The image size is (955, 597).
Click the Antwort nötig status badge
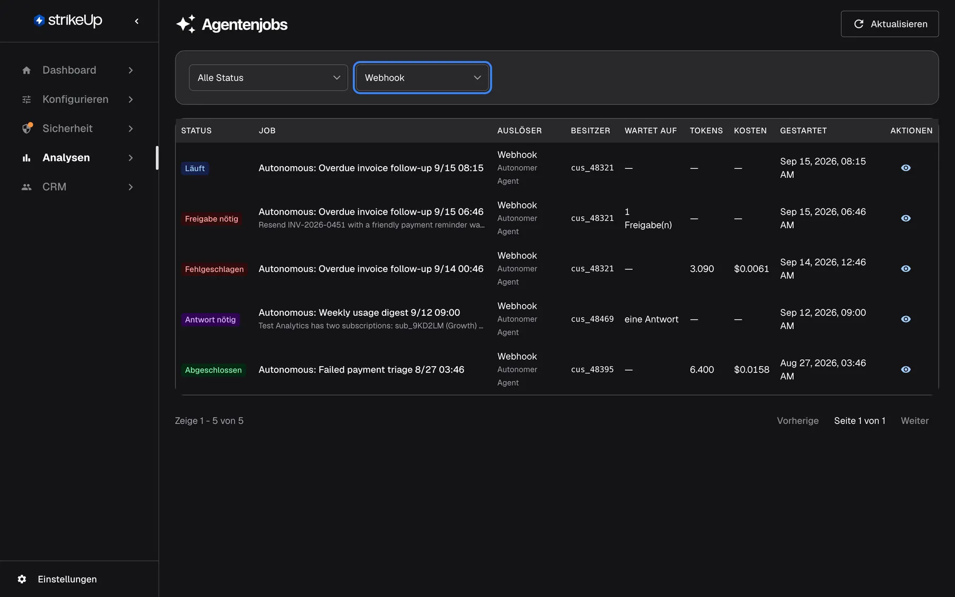(x=210, y=319)
